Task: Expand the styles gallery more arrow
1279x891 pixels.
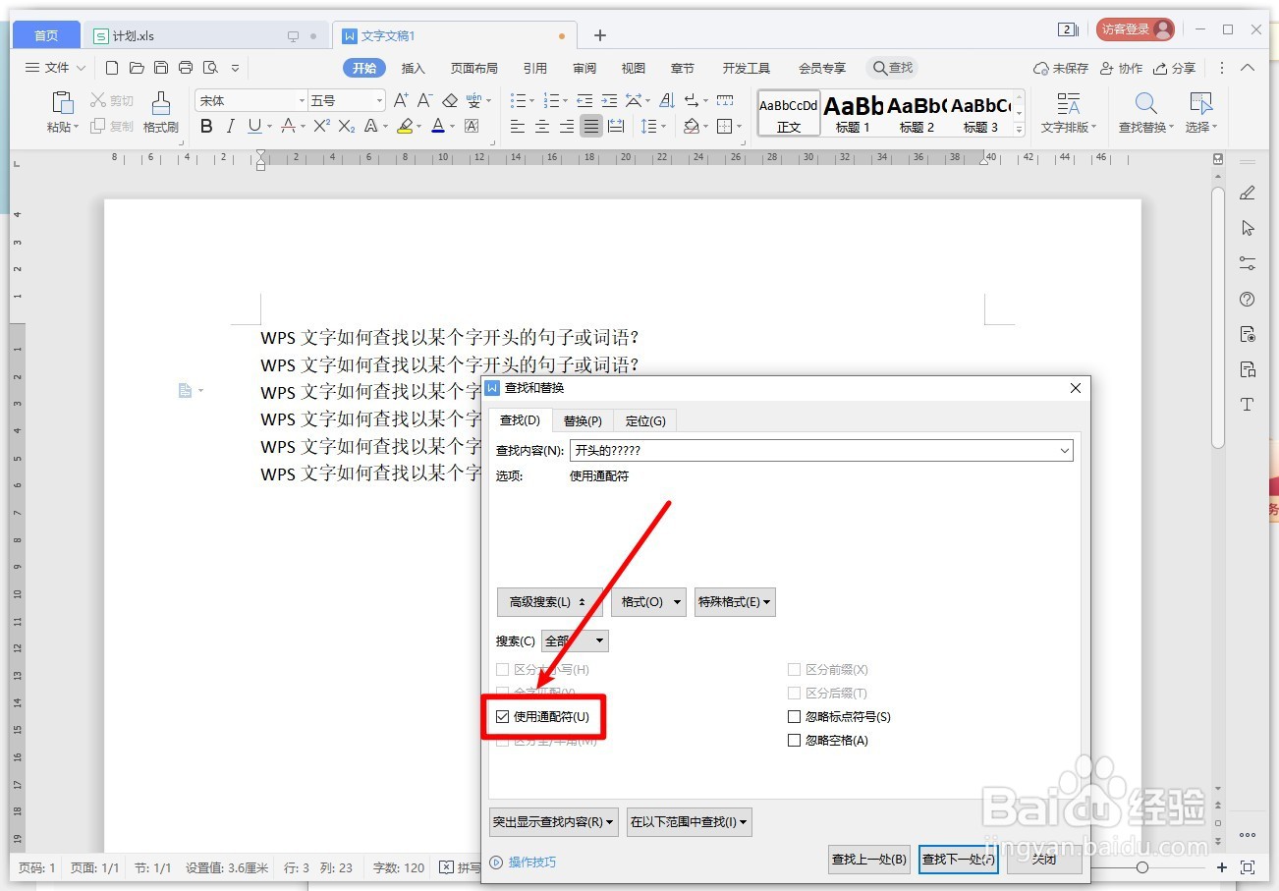Action: [1019, 129]
